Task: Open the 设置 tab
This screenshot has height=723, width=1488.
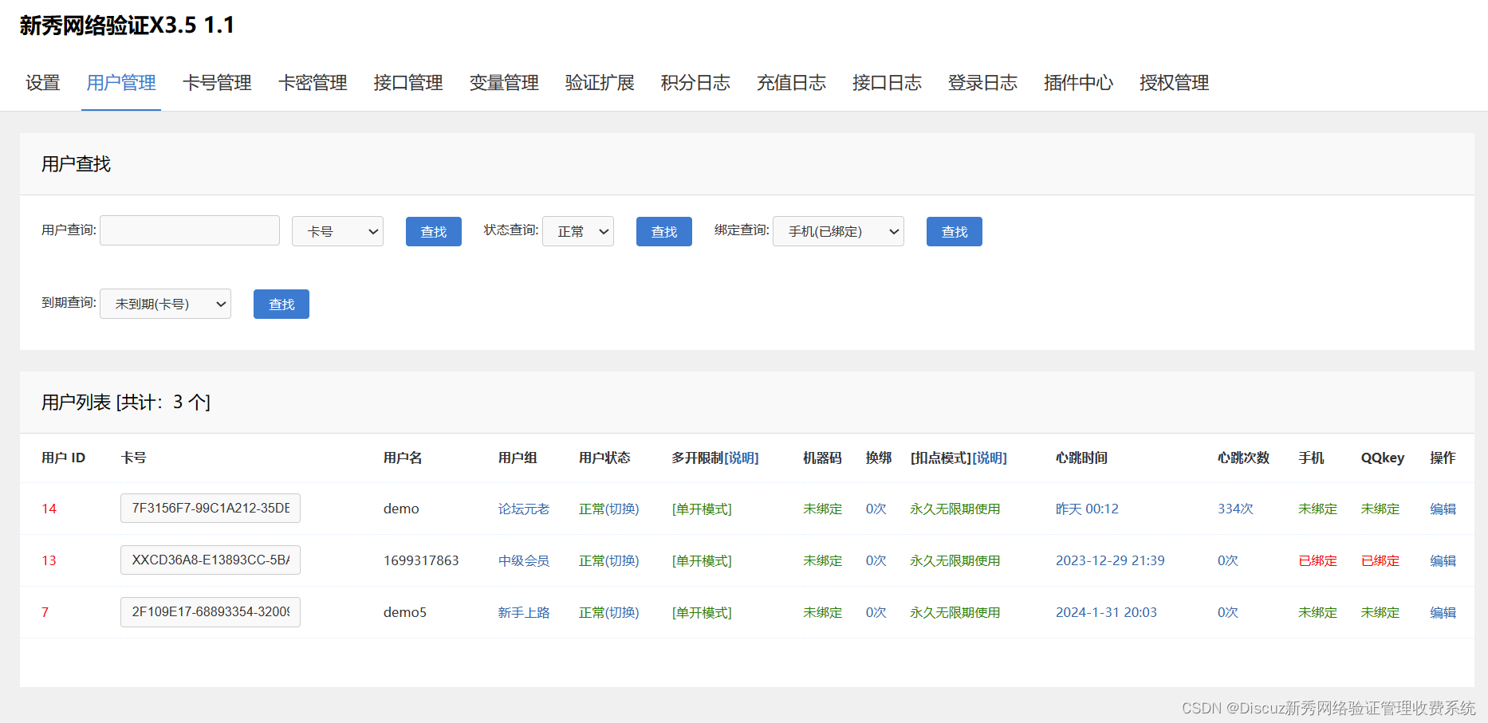Action: (x=42, y=83)
